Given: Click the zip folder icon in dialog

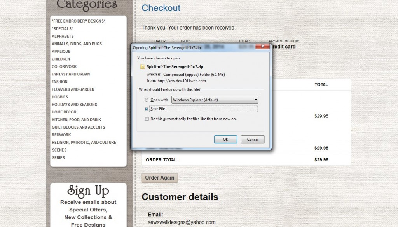Looking at the screenshot, I should [143, 67].
